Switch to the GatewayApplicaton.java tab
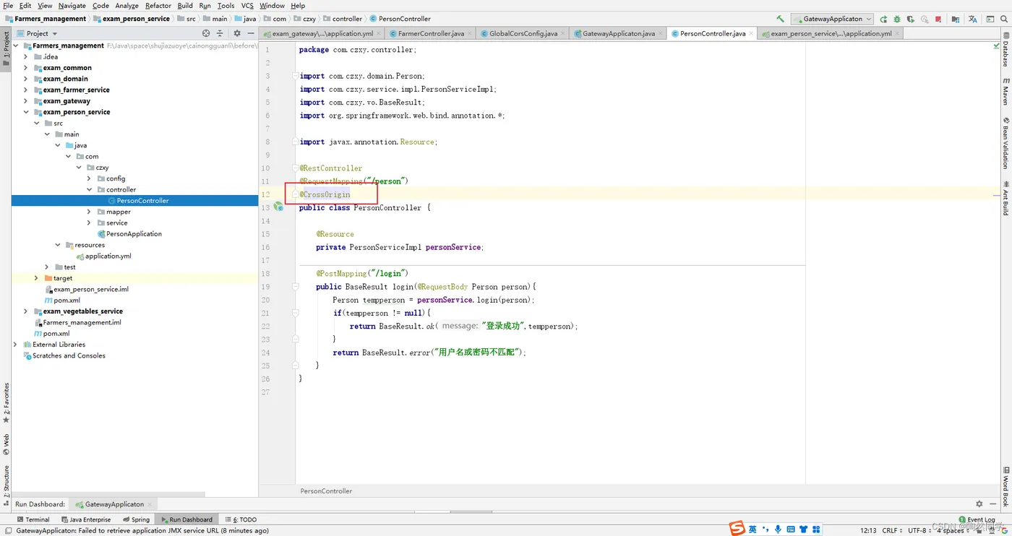The height and width of the screenshot is (536, 1012). click(617, 33)
